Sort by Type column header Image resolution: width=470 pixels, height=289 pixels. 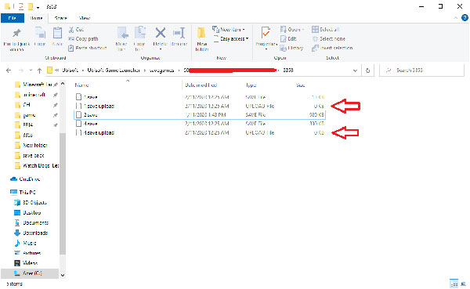[251, 85]
